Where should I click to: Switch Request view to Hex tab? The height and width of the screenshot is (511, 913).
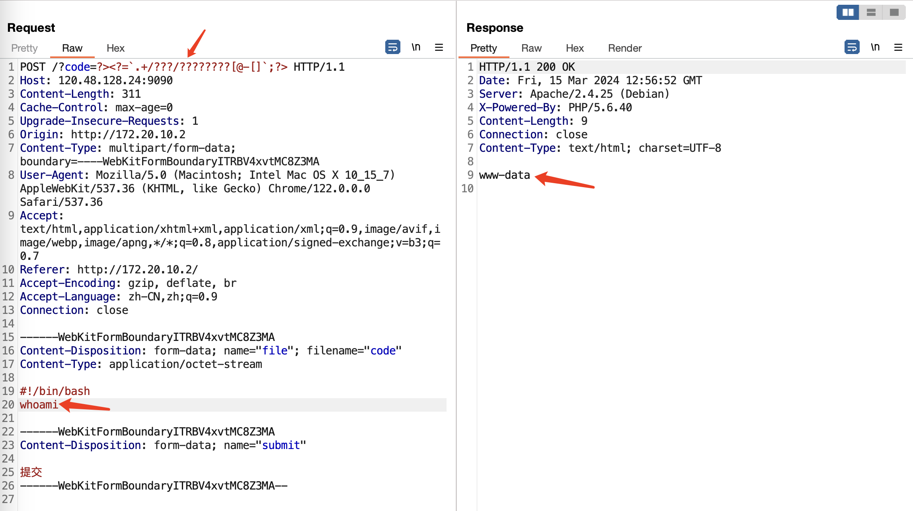tap(115, 48)
